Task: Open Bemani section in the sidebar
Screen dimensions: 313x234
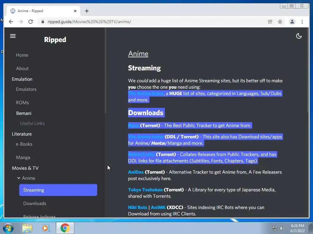Action: click(24, 113)
